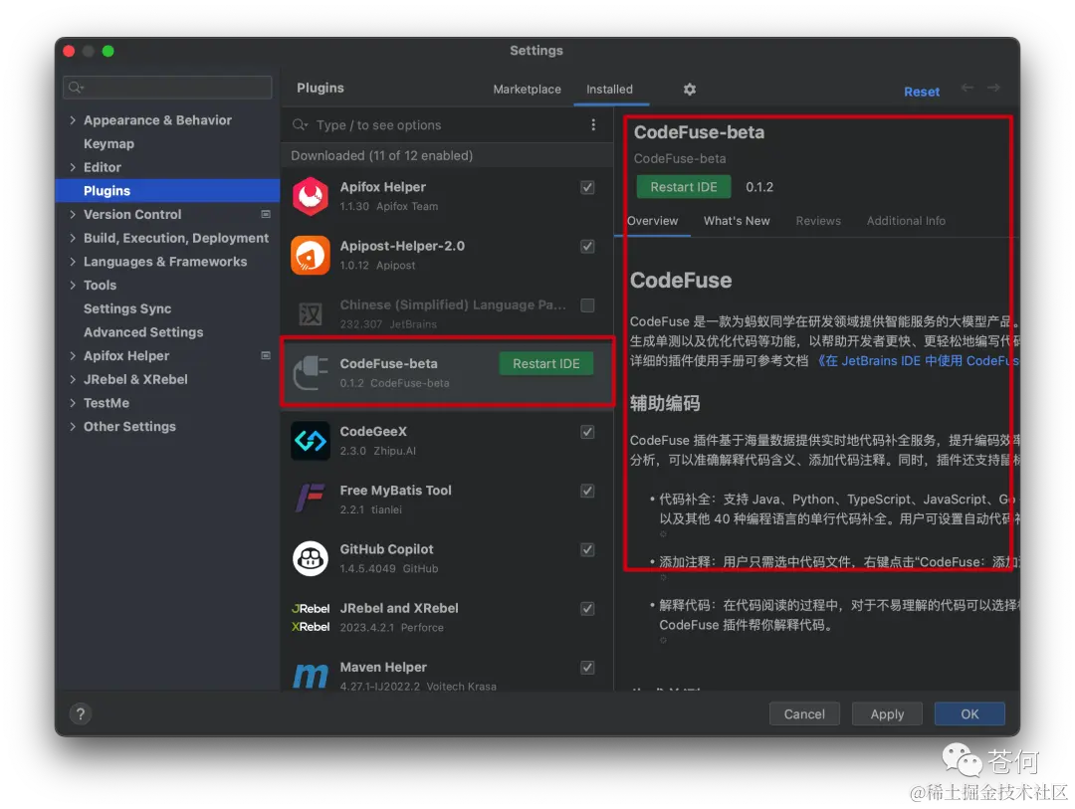Click Restart IDE in the plugin list
This screenshot has width=1075, height=809.
pos(545,363)
